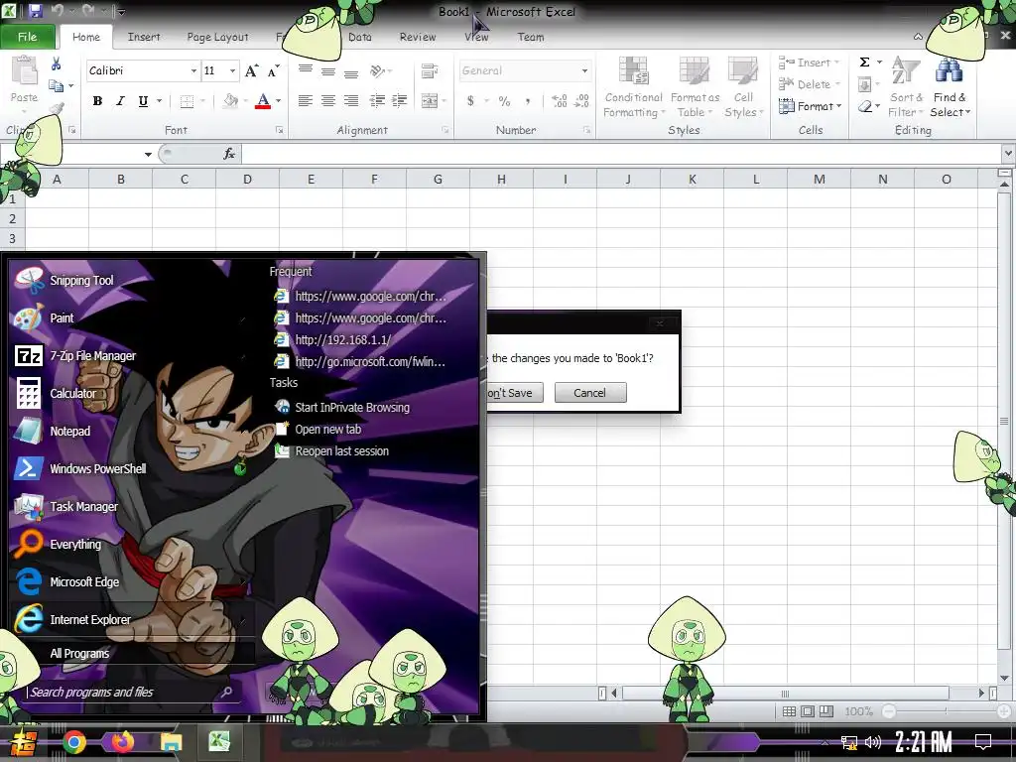Increase font size with Grow Font
1016x762 pixels.
click(251, 70)
